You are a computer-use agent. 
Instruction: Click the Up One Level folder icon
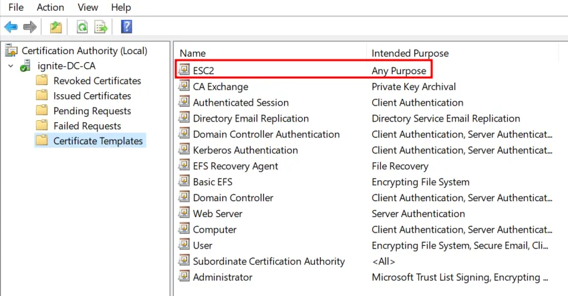56,27
